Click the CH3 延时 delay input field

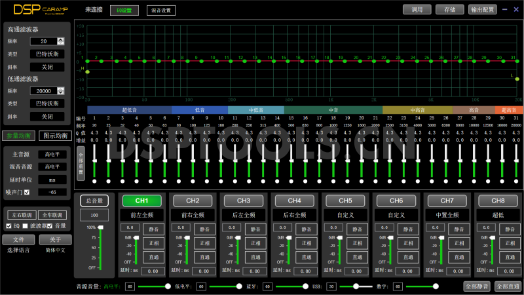pyautogui.click(x=254, y=270)
